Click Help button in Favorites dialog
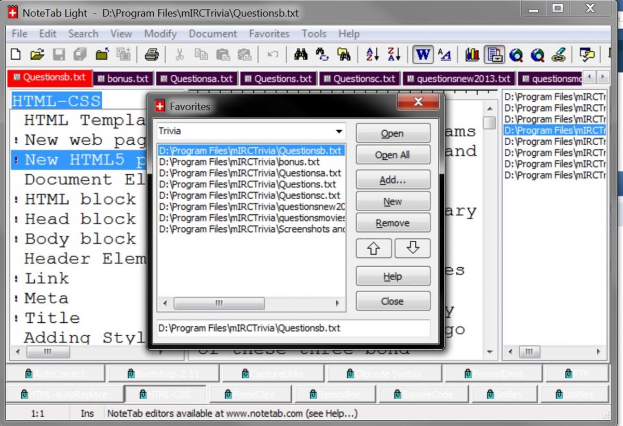 (x=393, y=277)
